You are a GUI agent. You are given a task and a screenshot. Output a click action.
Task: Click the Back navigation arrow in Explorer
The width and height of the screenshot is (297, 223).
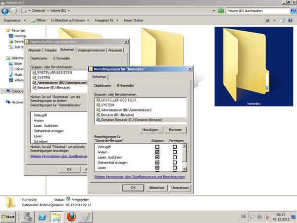click(5, 10)
